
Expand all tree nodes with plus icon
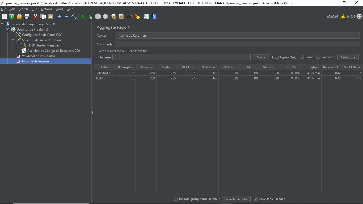point(59,16)
